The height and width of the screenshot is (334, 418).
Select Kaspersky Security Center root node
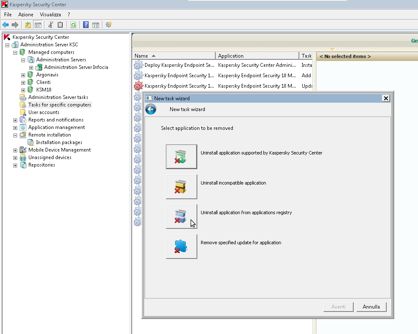(x=41, y=37)
